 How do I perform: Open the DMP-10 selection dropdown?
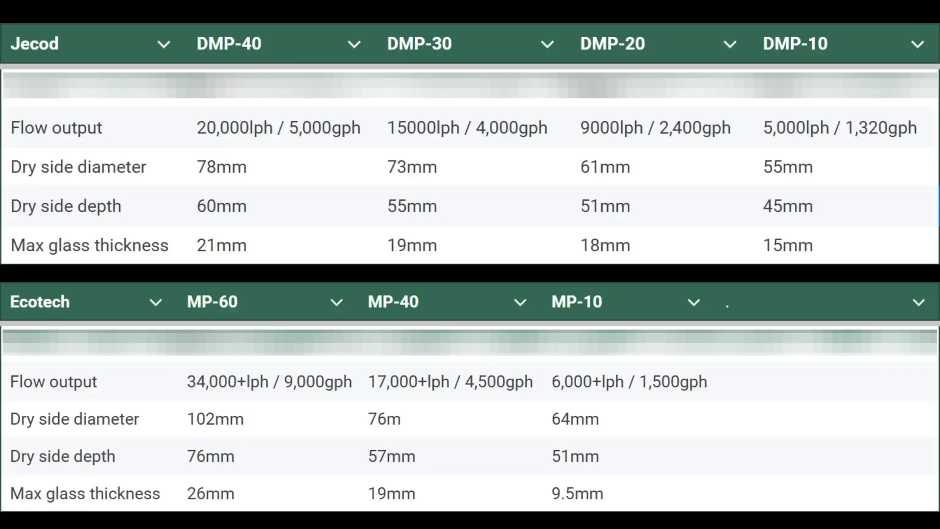[x=918, y=44]
